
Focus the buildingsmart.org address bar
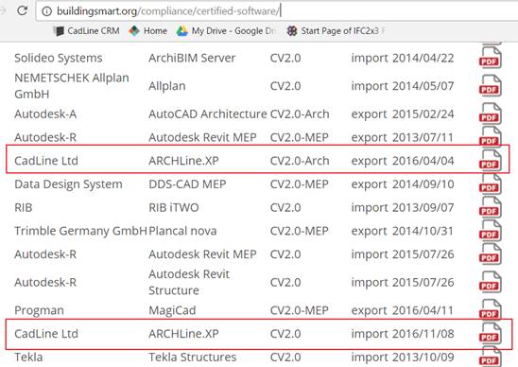(277, 11)
